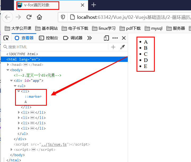Expand the collapsed script element node
This screenshot has width=191, height=162.
pos(11,150)
